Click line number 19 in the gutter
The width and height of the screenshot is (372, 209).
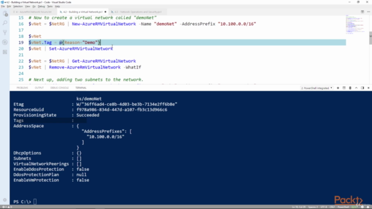(x=21, y=42)
